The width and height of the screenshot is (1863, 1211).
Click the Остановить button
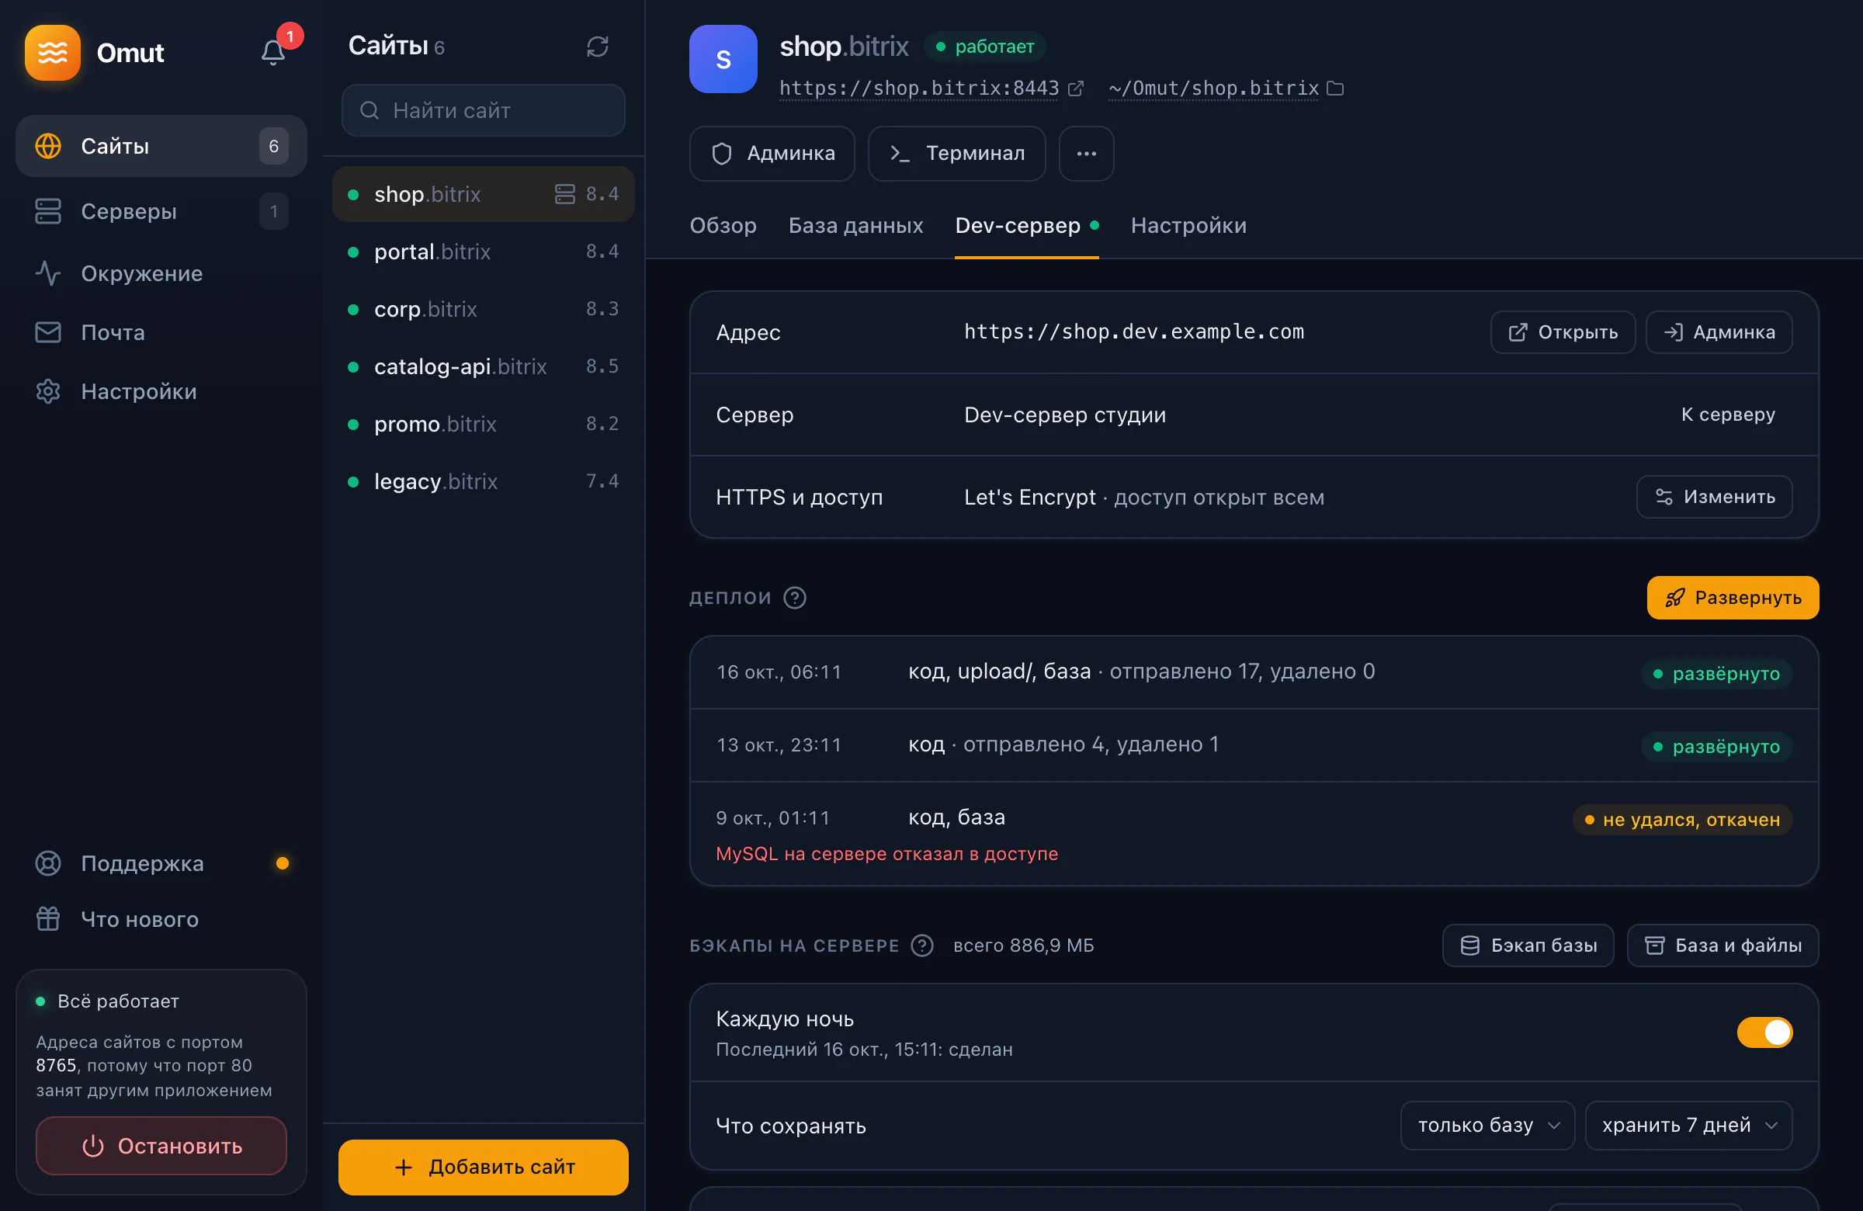(x=161, y=1146)
